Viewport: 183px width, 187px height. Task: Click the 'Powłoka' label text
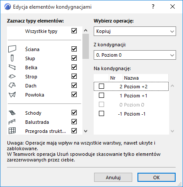(x=35, y=95)
